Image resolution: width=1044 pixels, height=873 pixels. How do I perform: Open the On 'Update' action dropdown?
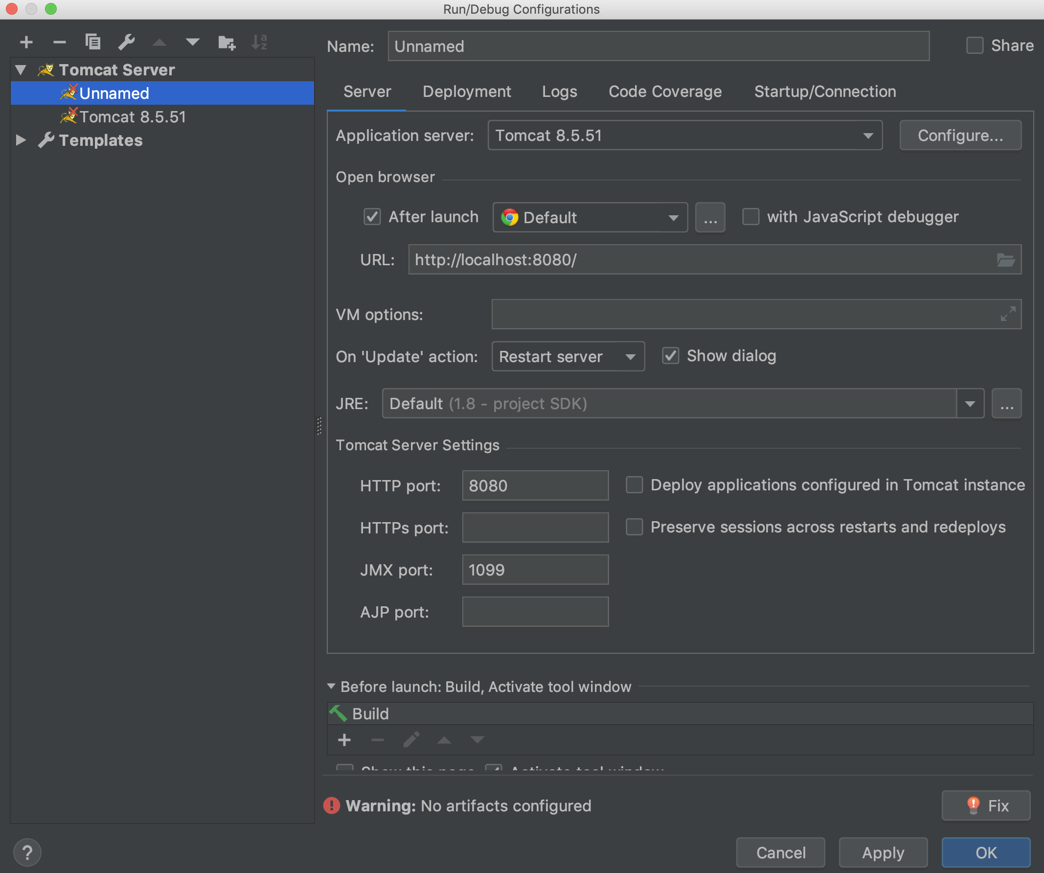pos(567,356)
